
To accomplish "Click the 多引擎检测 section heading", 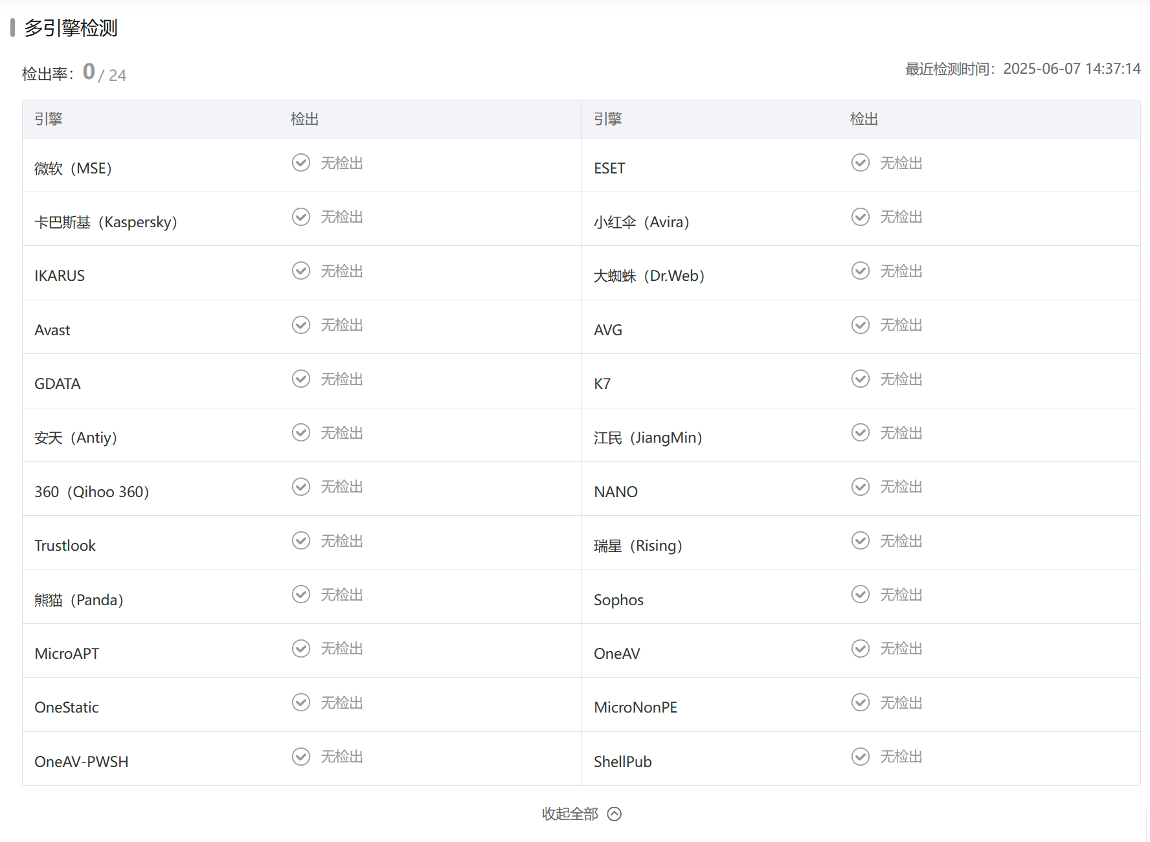I will (71, 28).
